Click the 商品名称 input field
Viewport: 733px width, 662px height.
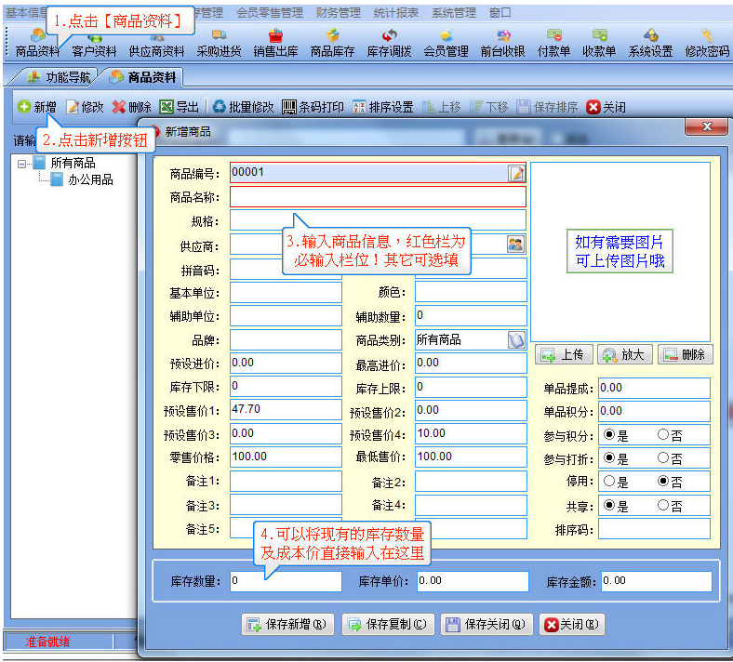[378, 197]
